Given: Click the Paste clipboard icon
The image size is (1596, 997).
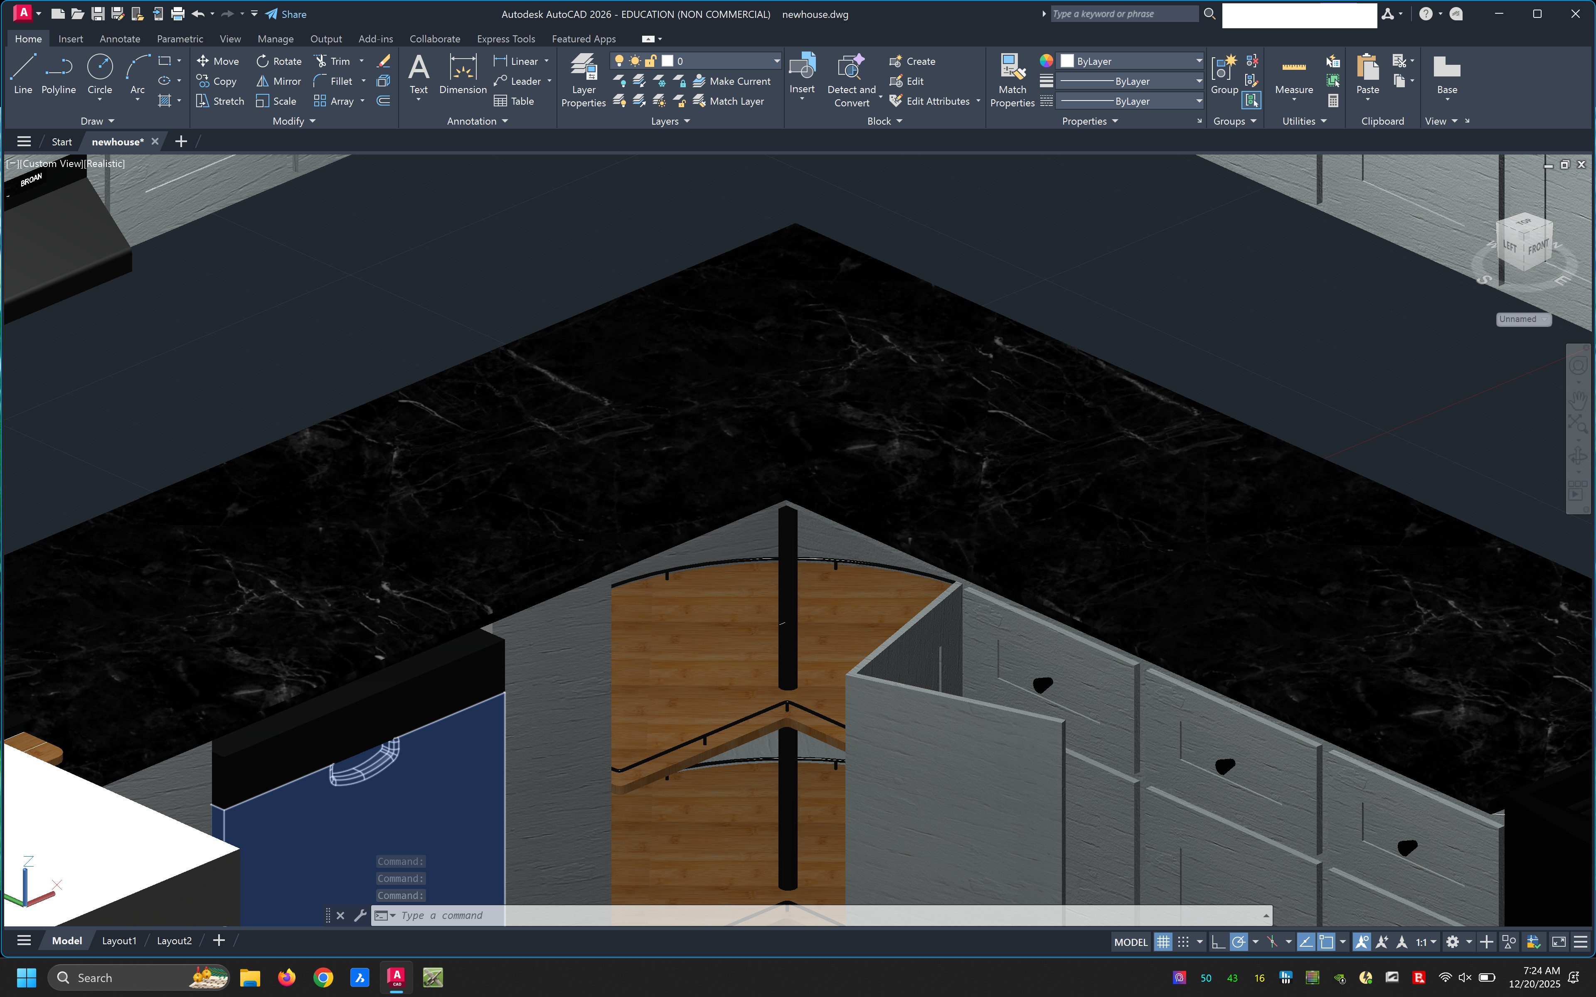Looking at the screenshot, I should click(1367, 74).
